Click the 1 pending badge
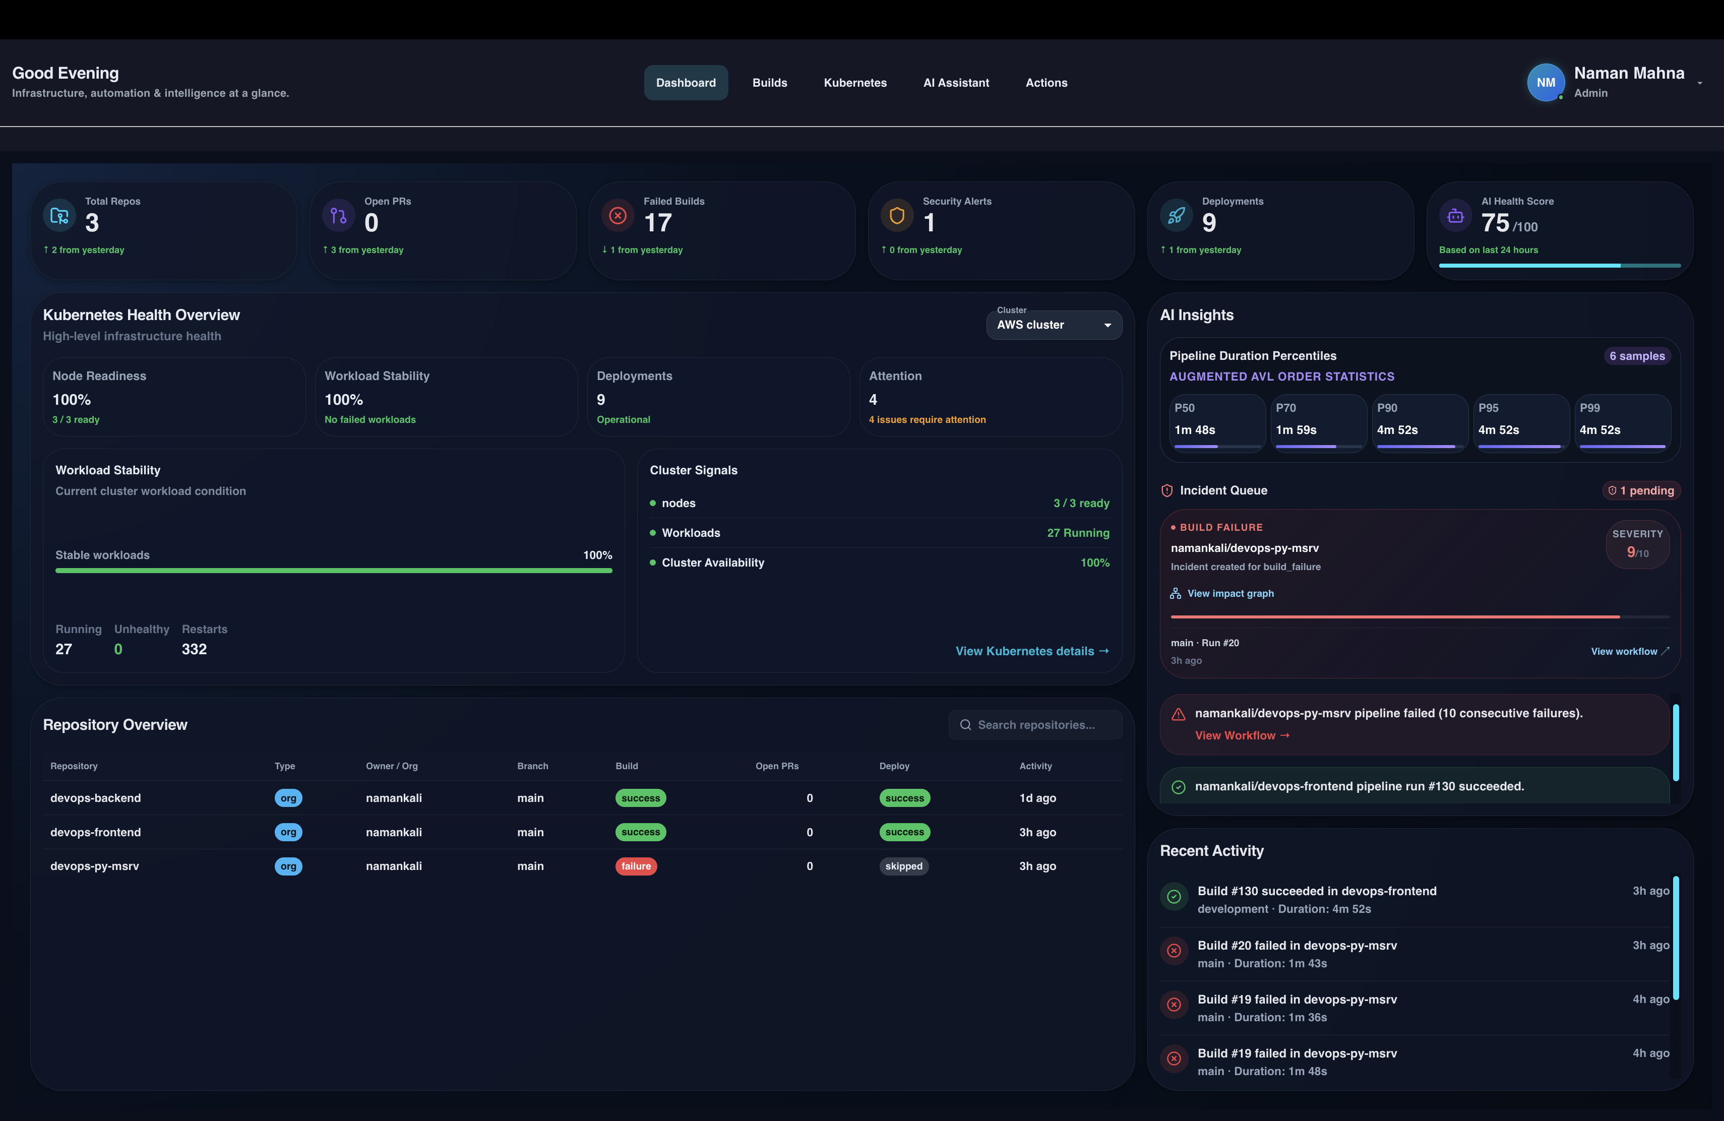 tap(1641, 490)
